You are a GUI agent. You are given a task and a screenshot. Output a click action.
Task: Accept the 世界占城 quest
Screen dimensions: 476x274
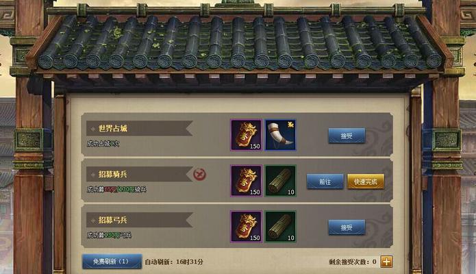tap(347, 136)
